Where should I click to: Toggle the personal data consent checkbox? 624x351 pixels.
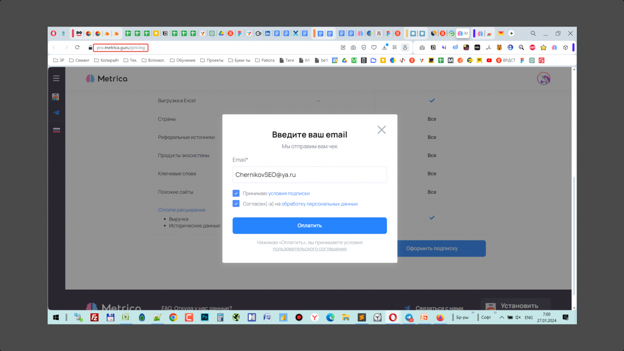click(236, 204)
